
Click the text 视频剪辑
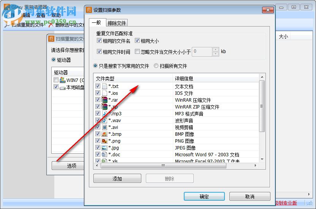click(184, 127)
